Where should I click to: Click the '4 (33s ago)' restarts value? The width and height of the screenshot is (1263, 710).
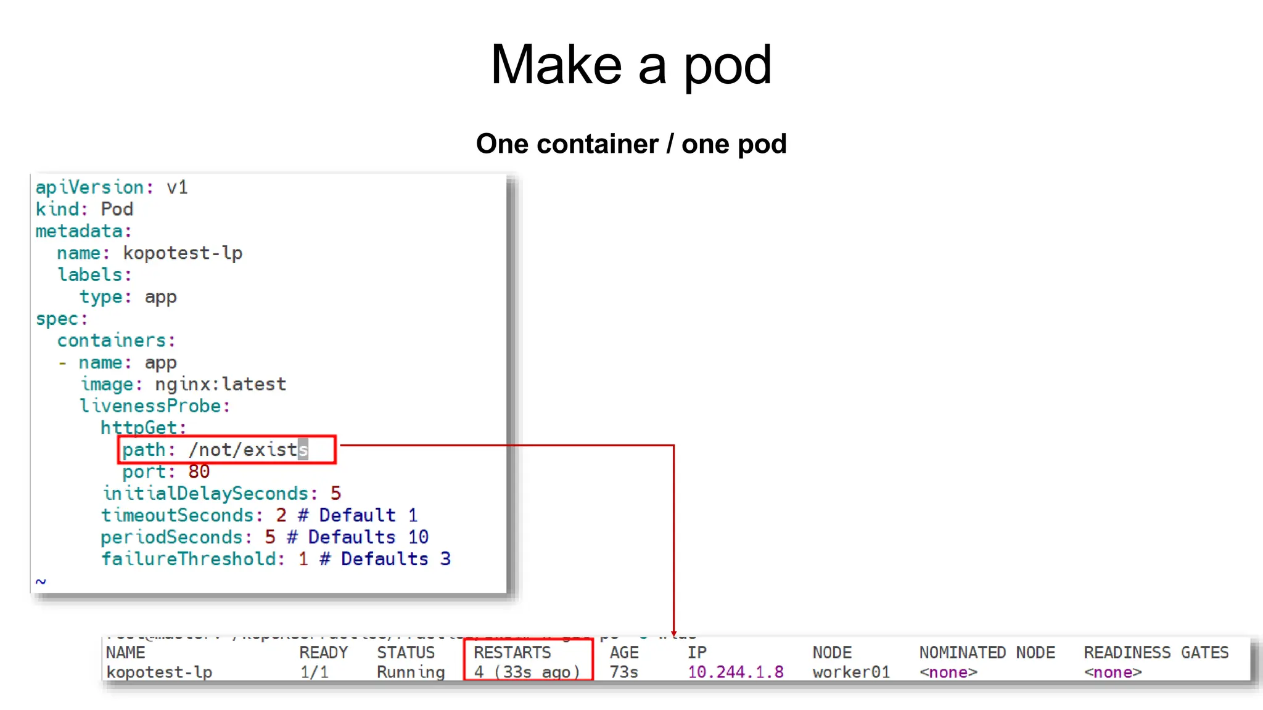pyautogui.click(x=527, y=672)
